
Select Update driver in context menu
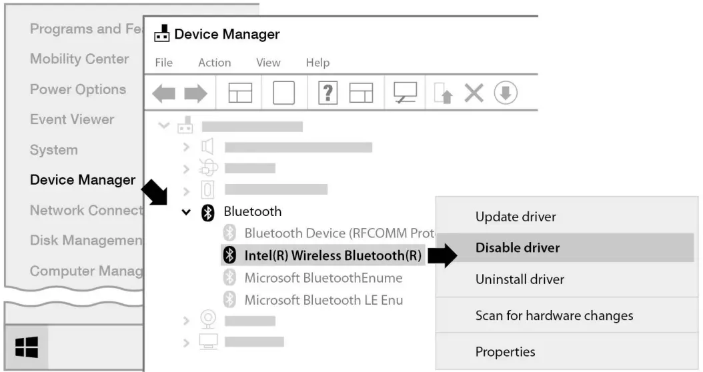(x=516, y=217)
